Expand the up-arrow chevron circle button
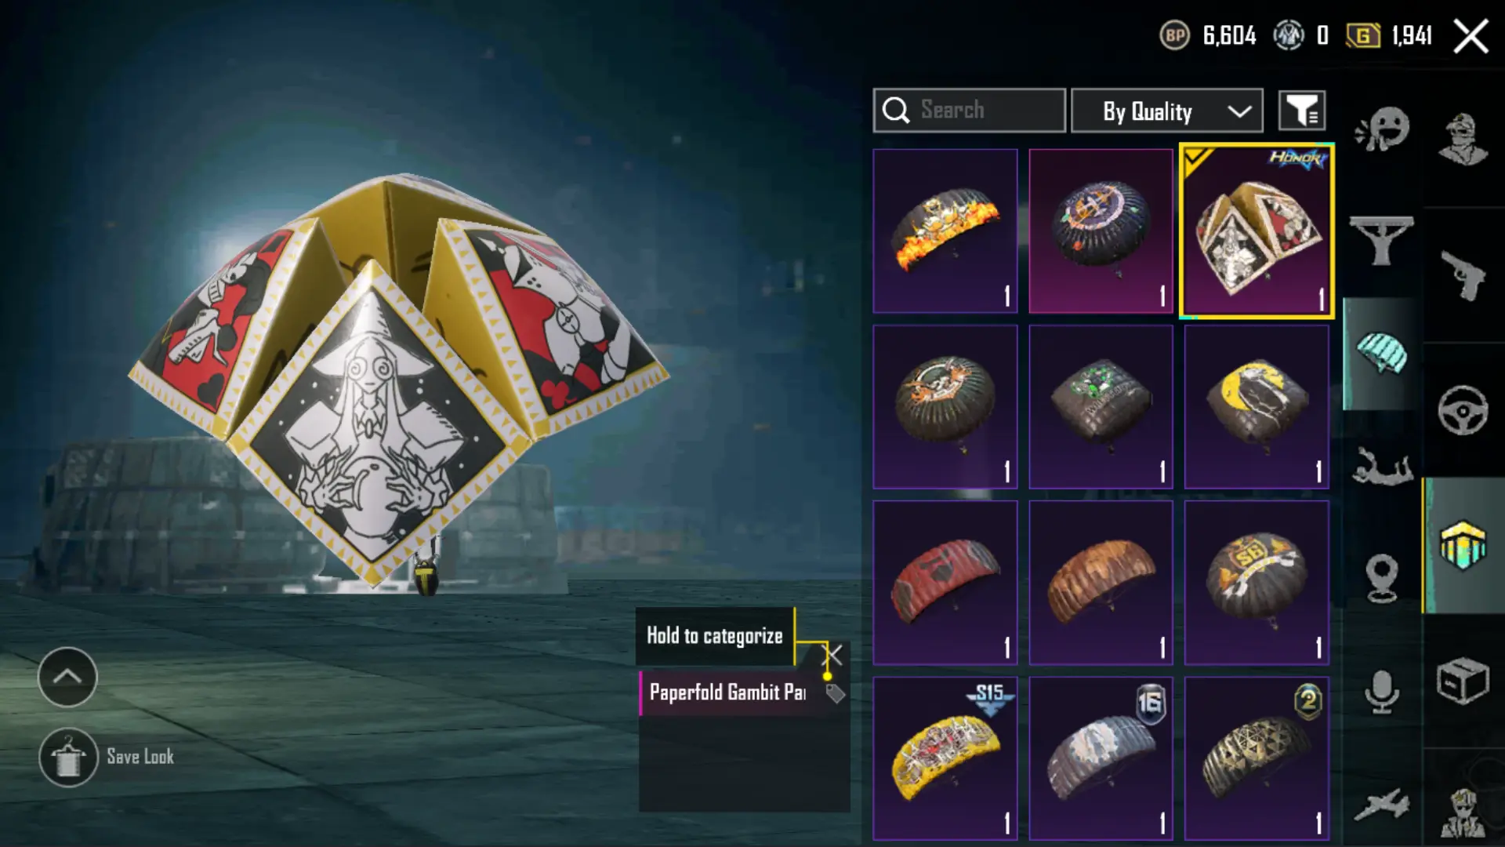The height and width of the screenshot is (847, 1505). [67, 677]
